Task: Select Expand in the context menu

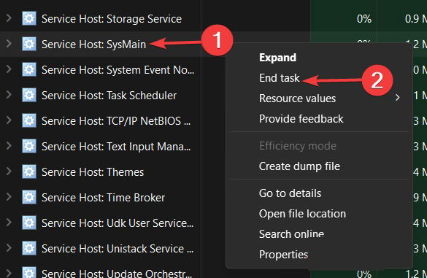Action: pyautogui.click(x=277, y=58)
